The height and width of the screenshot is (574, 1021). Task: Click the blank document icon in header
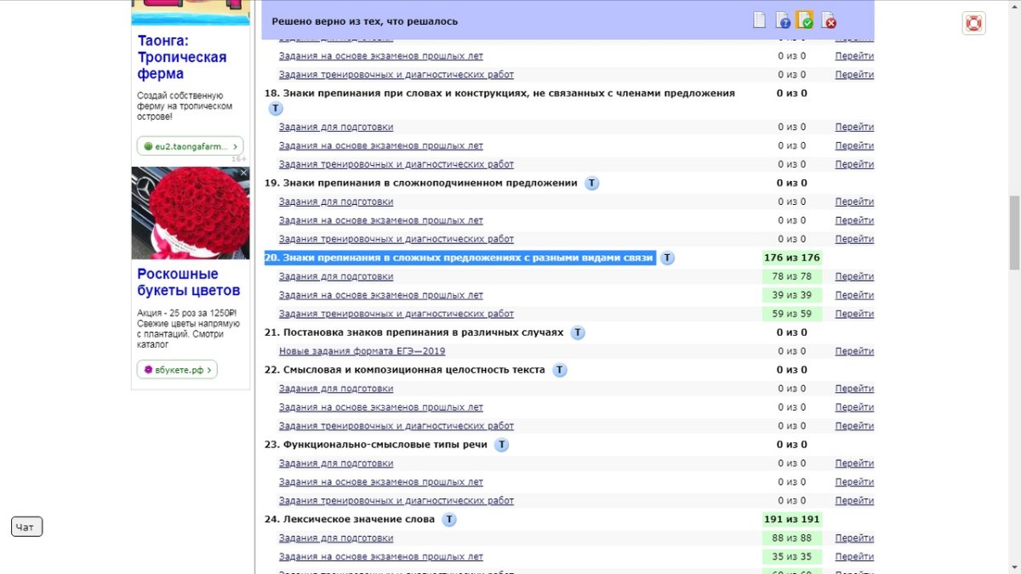pos(760,20)
